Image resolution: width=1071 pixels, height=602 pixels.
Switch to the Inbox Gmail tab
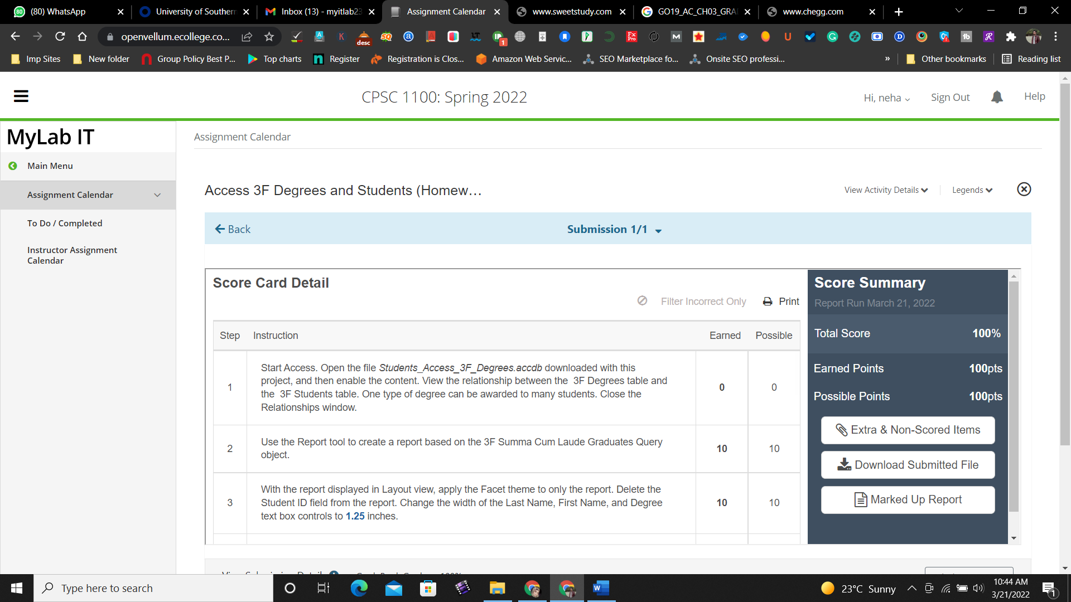pyautogui.click(x=319, y=12)
